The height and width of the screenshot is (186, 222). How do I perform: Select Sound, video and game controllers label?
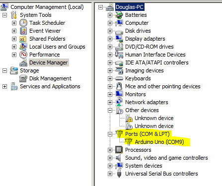coord(166,158)
